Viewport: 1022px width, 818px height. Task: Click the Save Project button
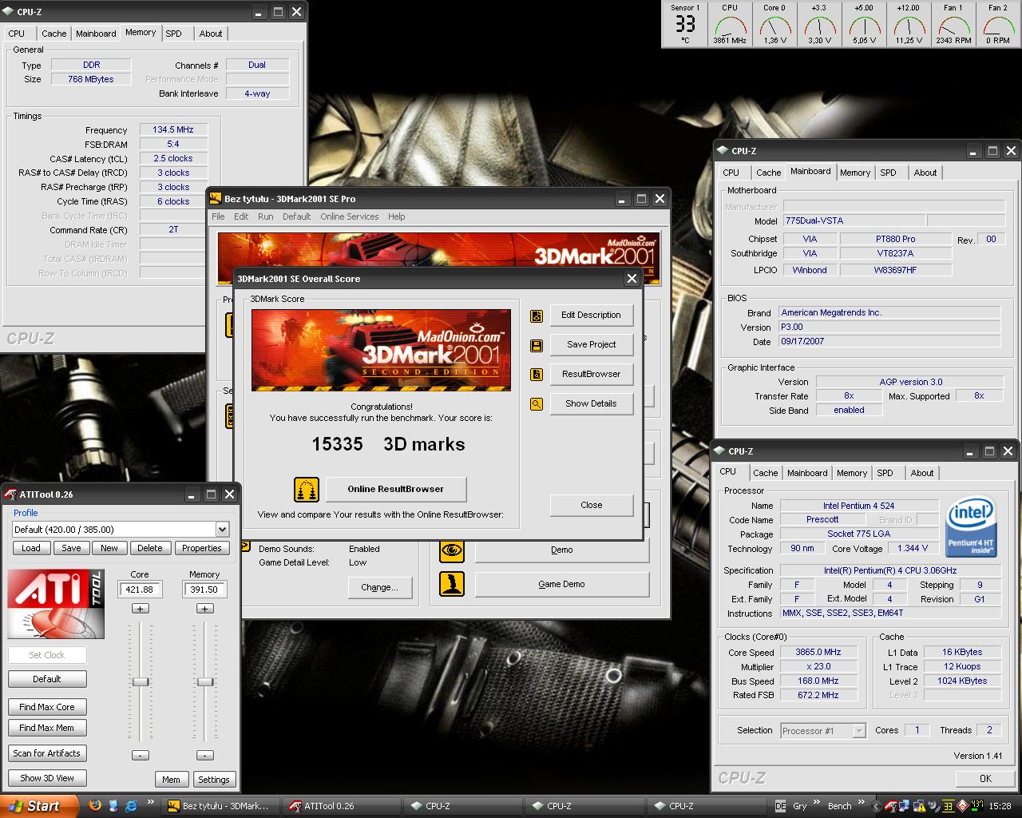[591, 344]
